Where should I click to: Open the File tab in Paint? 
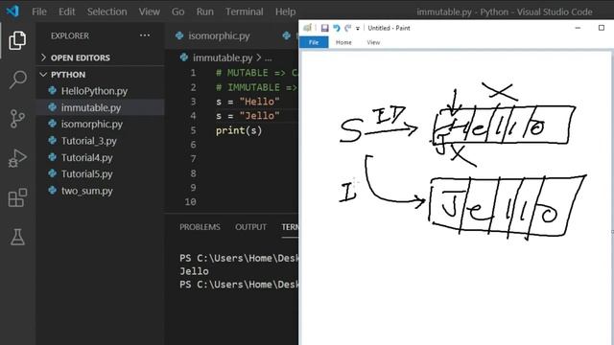(314, 42)
